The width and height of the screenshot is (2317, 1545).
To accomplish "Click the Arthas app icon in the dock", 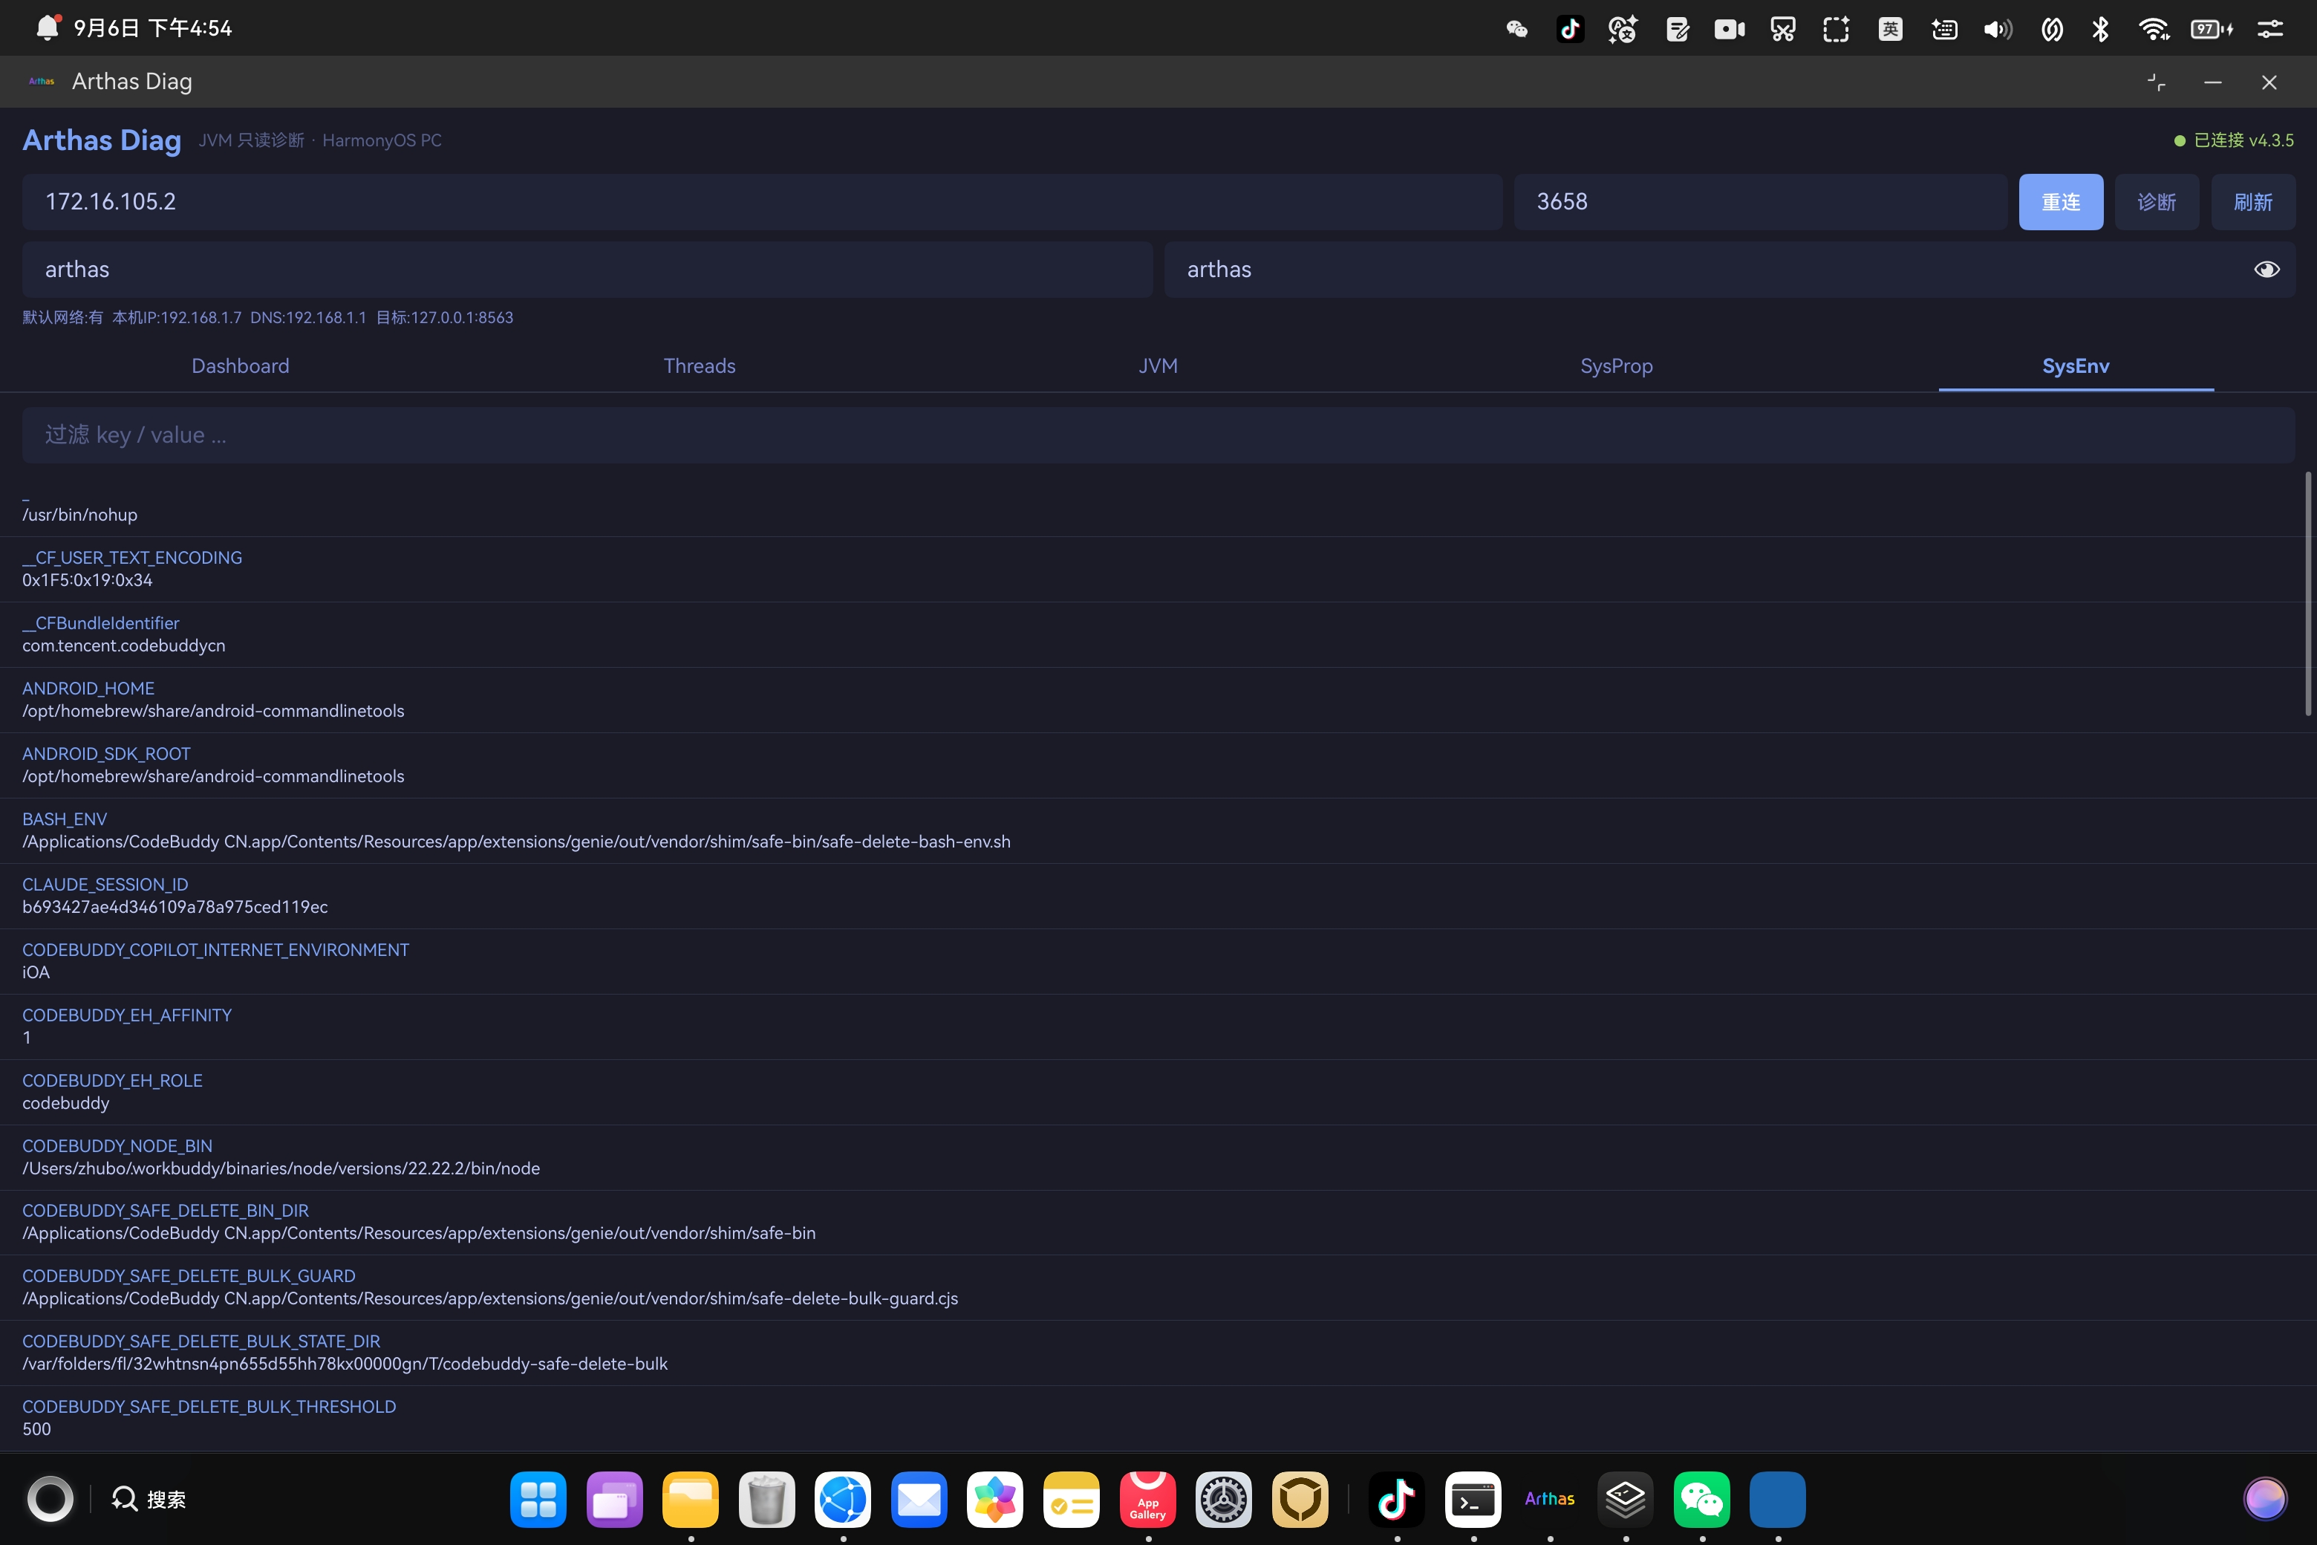I will pos(1550,1499).
